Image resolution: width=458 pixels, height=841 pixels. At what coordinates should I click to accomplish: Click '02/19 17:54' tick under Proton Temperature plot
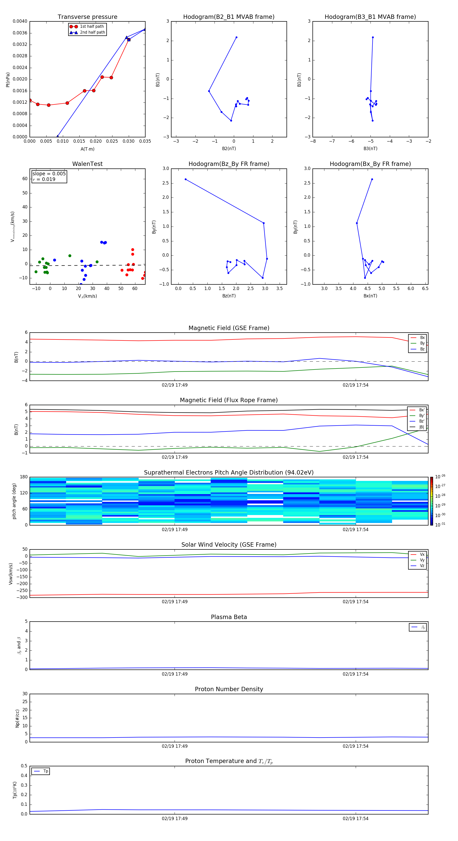(x=355, y=819)
